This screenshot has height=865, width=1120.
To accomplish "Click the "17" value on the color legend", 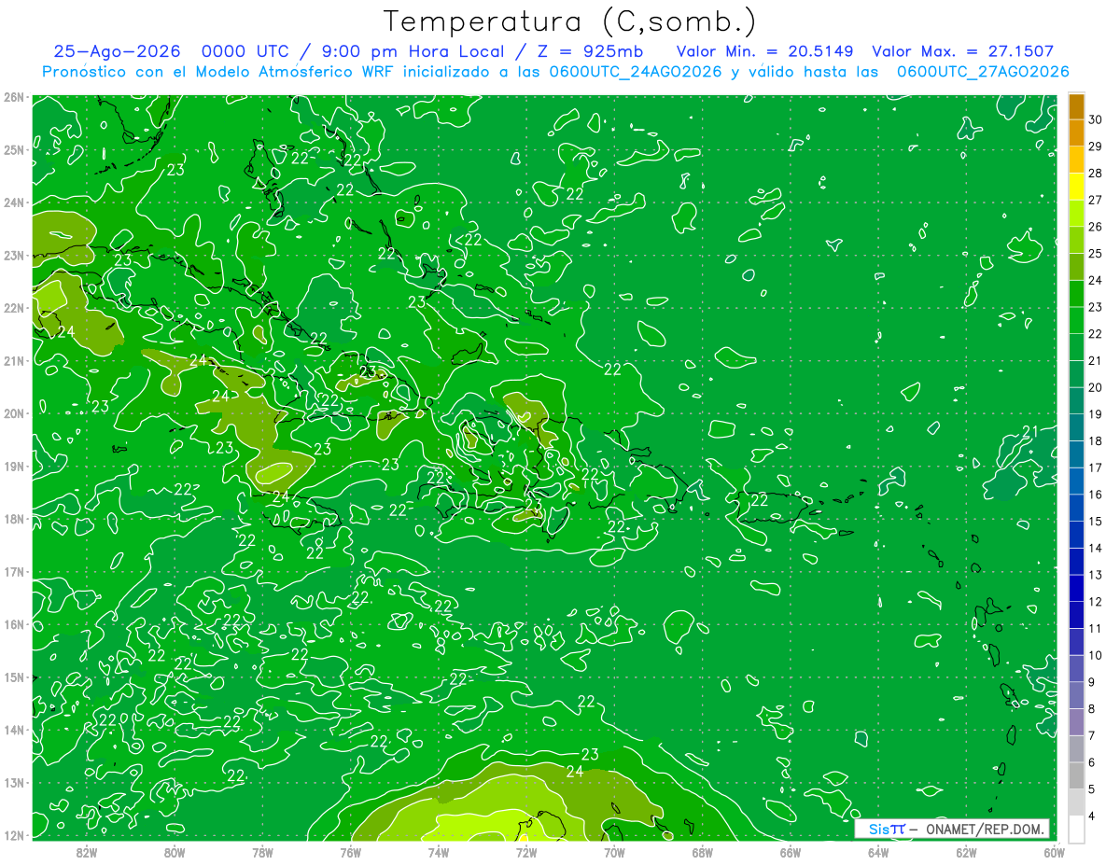I will pyautogui.click(x=1096, y=467).
